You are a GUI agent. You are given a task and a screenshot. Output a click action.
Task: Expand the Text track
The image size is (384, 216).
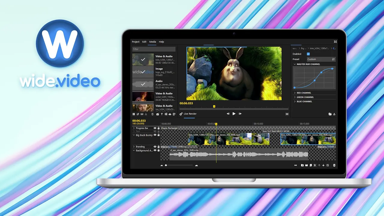(x=134, y=131)
